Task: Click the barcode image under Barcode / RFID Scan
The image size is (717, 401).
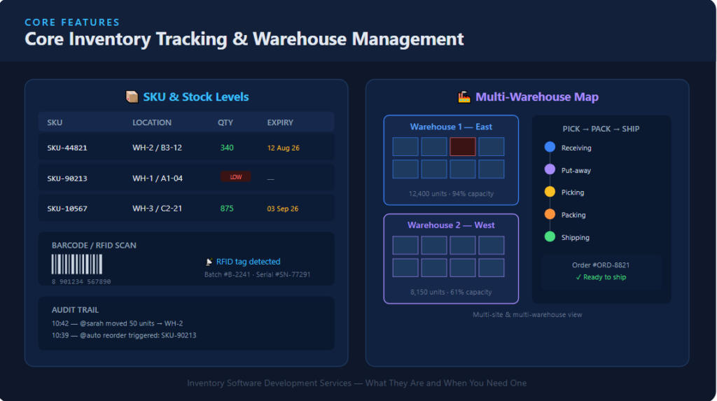Action: (x=77, y=265)
